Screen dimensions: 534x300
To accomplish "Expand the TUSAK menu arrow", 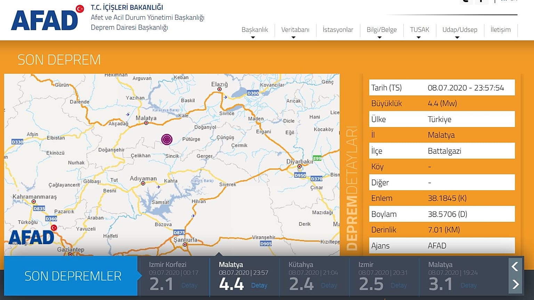I will click(x=419, y=37).
